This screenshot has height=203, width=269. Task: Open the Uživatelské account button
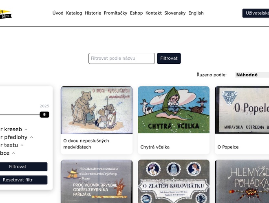click(256, 13)
